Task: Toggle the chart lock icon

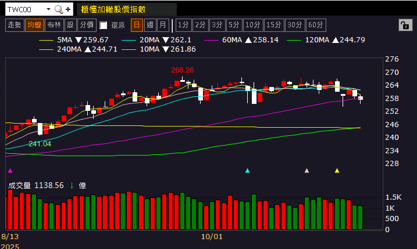Action: [405, 25]
